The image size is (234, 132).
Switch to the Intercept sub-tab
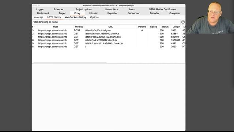click(x=38, y=17)
